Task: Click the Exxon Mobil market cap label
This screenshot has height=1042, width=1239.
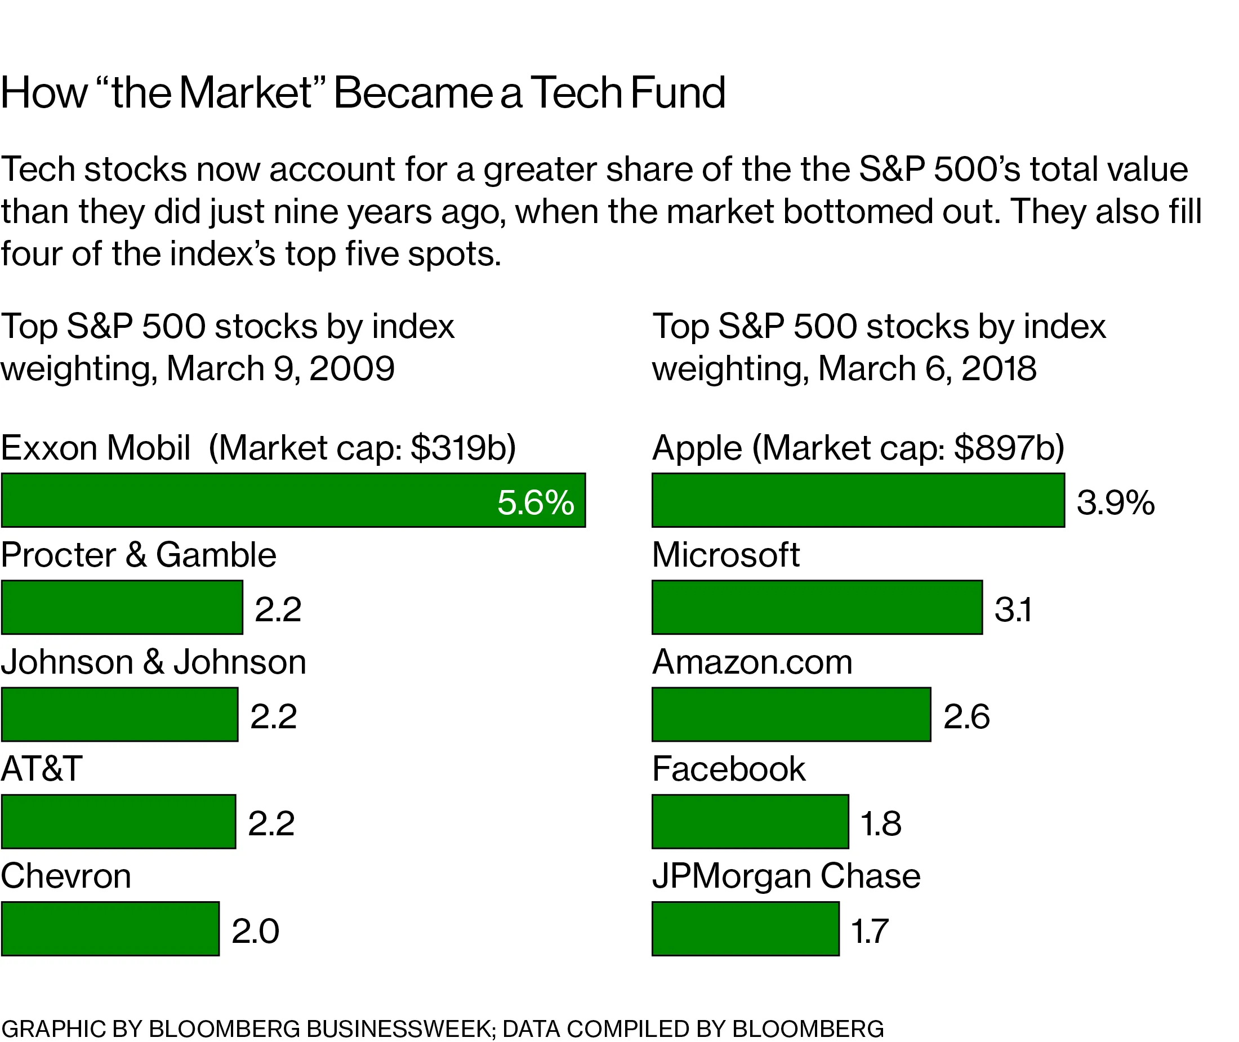Action: tap(258, 448)
